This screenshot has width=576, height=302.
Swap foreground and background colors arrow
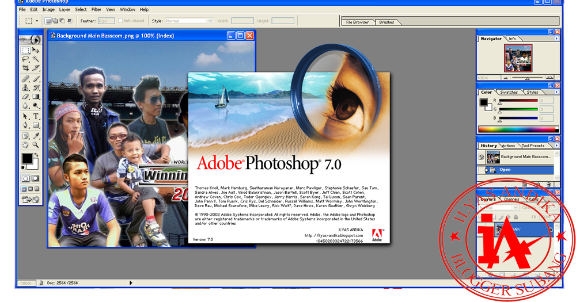point(36,155)
